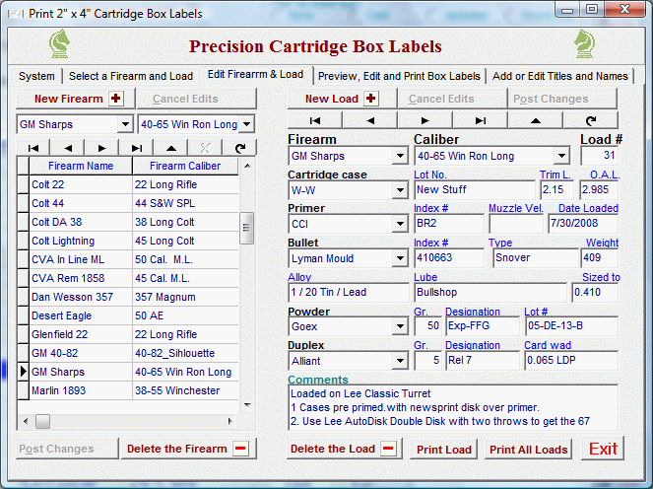
Task: Click the left knight logo in header
Action: (x=59, y=43)
